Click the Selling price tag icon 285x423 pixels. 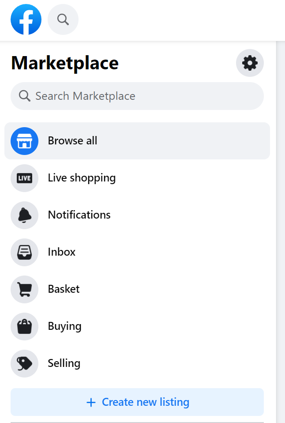25,363
